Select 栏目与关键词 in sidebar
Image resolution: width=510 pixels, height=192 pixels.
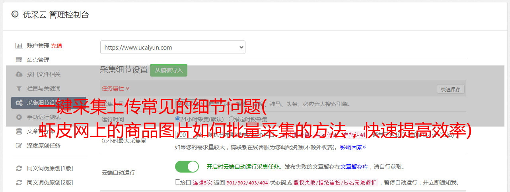pos(44,88)
